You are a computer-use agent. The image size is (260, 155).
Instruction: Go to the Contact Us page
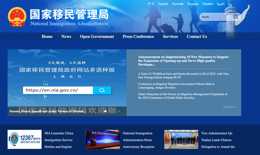click(x=197, y=37)
